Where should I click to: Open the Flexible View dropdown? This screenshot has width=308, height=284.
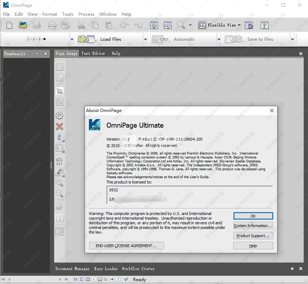coord(219,25)
